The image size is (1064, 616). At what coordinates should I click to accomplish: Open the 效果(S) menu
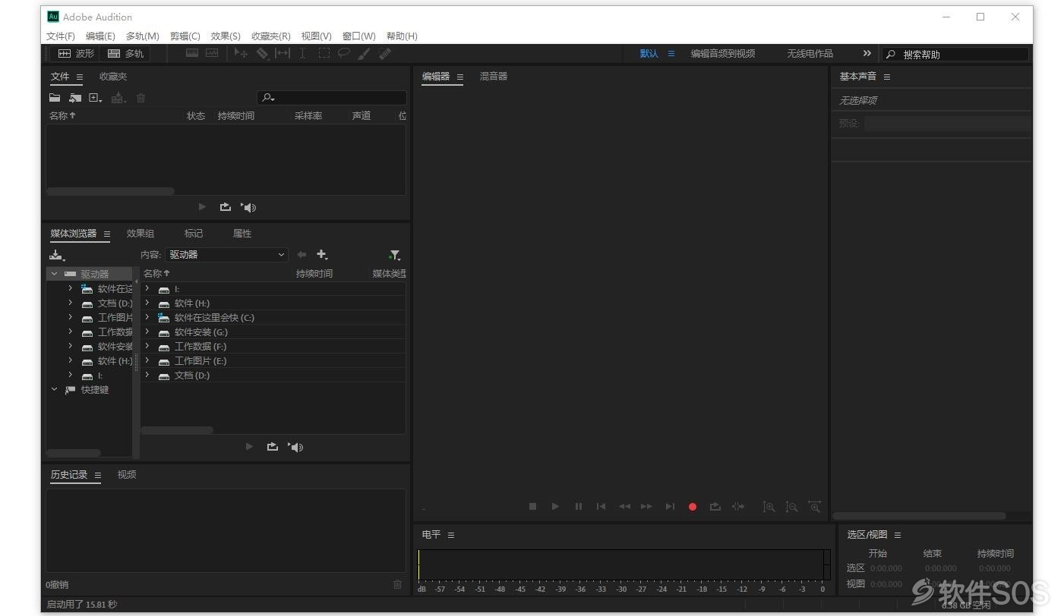226,36
